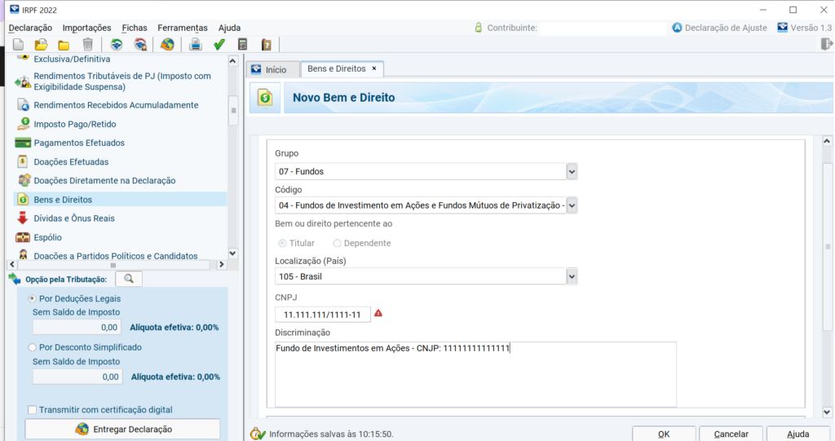Click the form panel scroll up arrow
The height and width of the screenshot is (441, 835).
pos(827,141)
